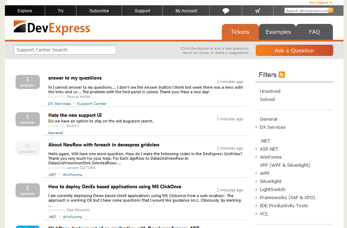Select the General filter
The image size is (347, 228).
click(x=268, y=119)
